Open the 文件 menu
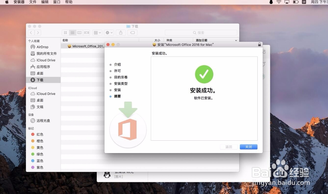 point(32,2)
